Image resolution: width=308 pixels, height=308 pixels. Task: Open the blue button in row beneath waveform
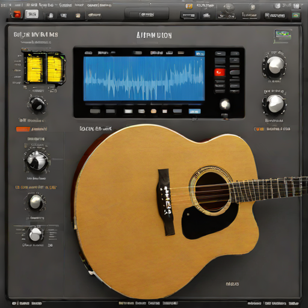pyautogui.click(x=194, y=111)
